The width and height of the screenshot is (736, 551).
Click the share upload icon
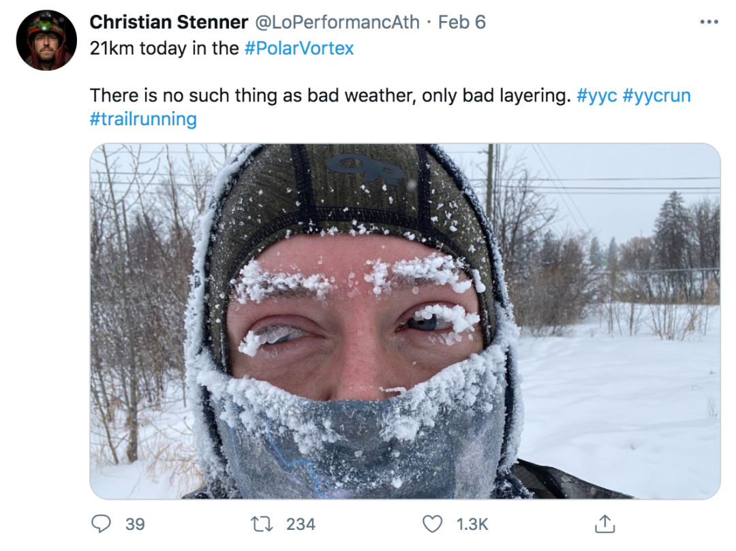pyautogui.click(x=604, y=523)
